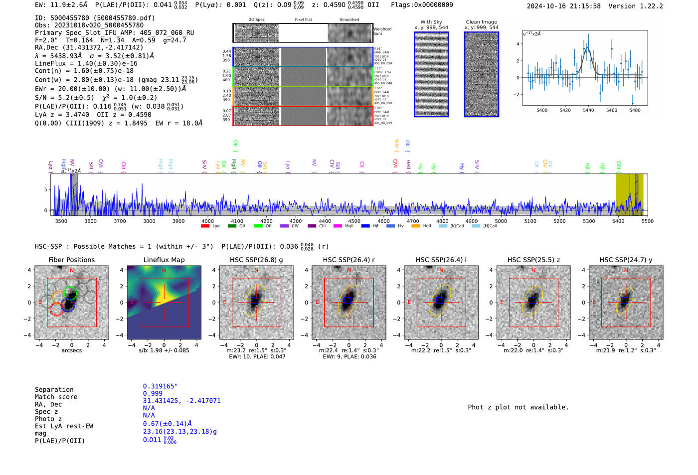The height and width of the screenshot is (475, 698).
Task: Select the magenta MgII legend swatch
Action: pos(338,226)
